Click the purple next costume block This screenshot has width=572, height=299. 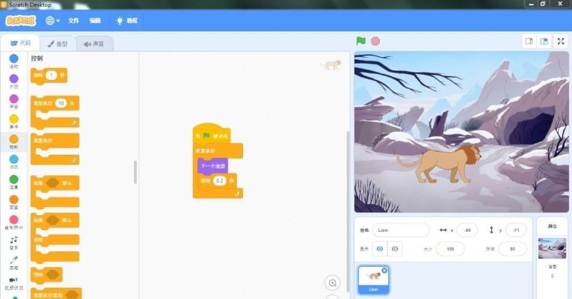[212, 166]
